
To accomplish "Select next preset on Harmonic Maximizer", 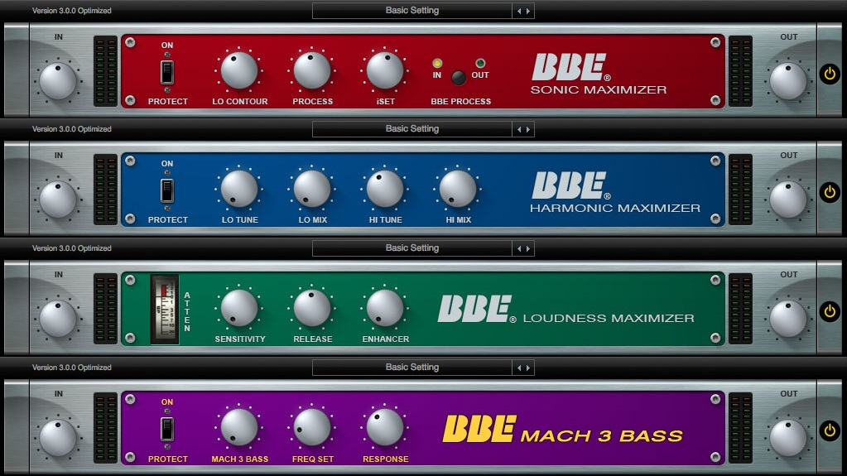I will point(527,130).
